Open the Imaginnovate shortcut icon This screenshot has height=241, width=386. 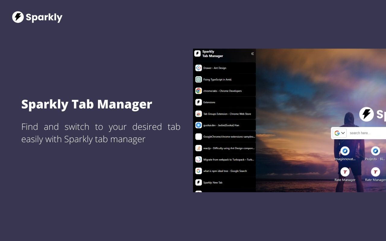[345, 151]
